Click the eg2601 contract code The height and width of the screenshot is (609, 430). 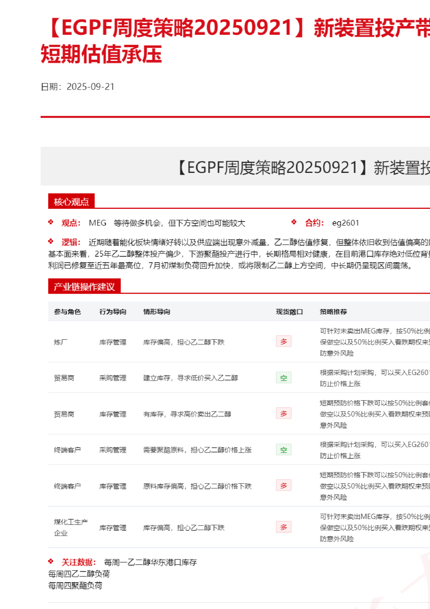click(345, 223)
